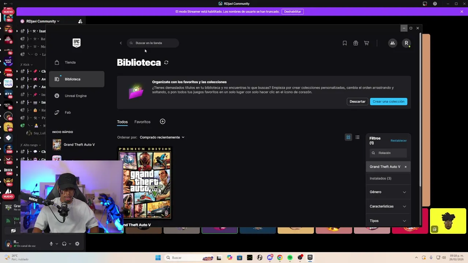Open microphone input options arrow
The width and height of the screenshot is (468, 263).
tap(56, 244)
